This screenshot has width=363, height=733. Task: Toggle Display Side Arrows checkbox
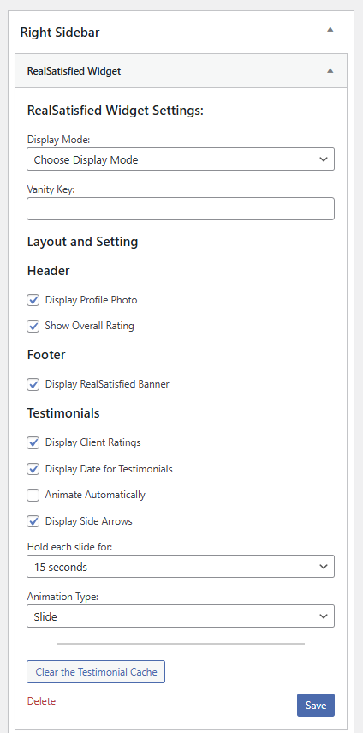[33, 521]
